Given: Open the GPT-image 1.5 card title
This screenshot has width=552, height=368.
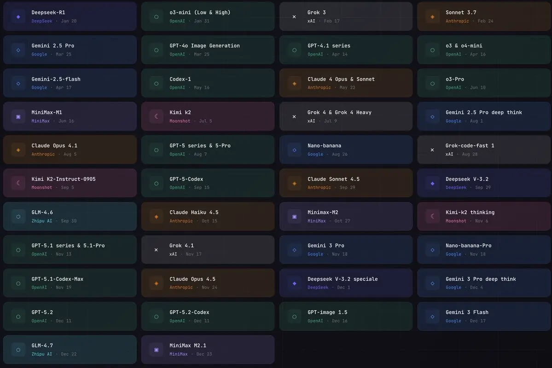Looking at the screenshot, I should pyautogui.click(x=327, y=312).
